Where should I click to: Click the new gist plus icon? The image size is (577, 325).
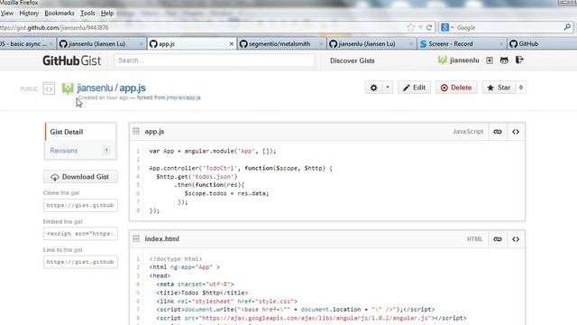click(490, 60)
